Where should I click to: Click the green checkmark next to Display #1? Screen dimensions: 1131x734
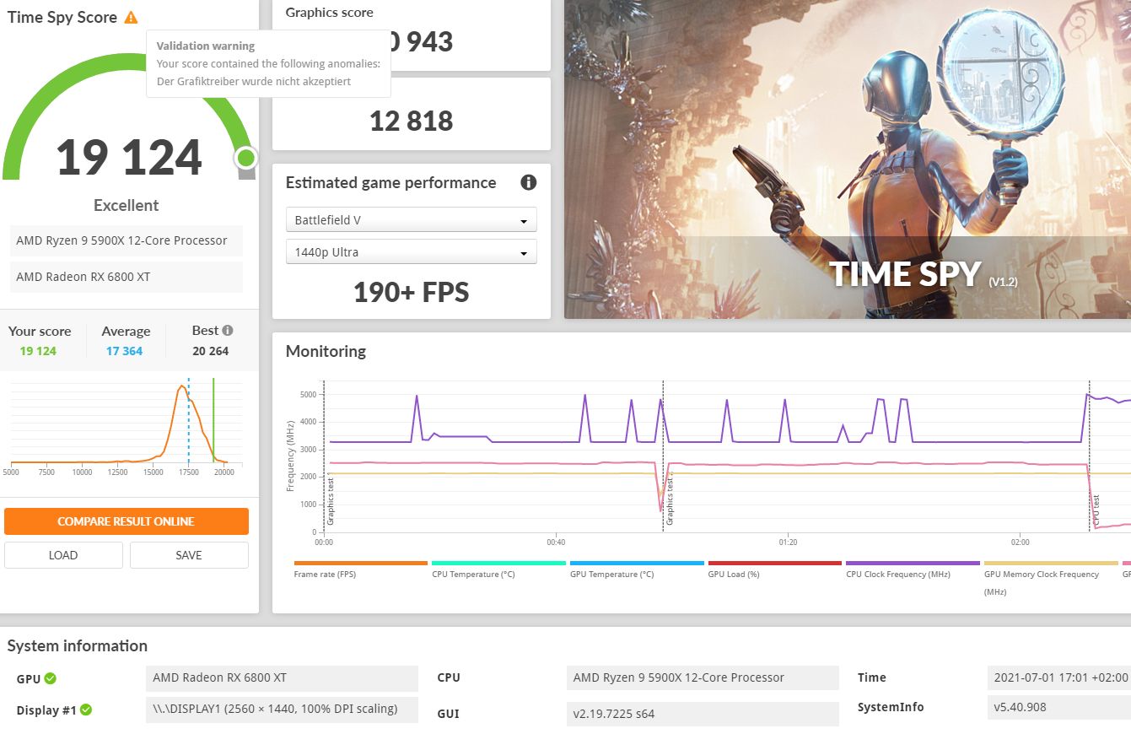tap(86, 710)
